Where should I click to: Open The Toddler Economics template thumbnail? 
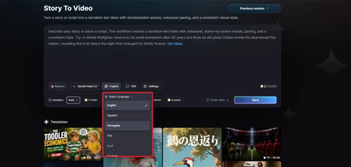point(73,144)
